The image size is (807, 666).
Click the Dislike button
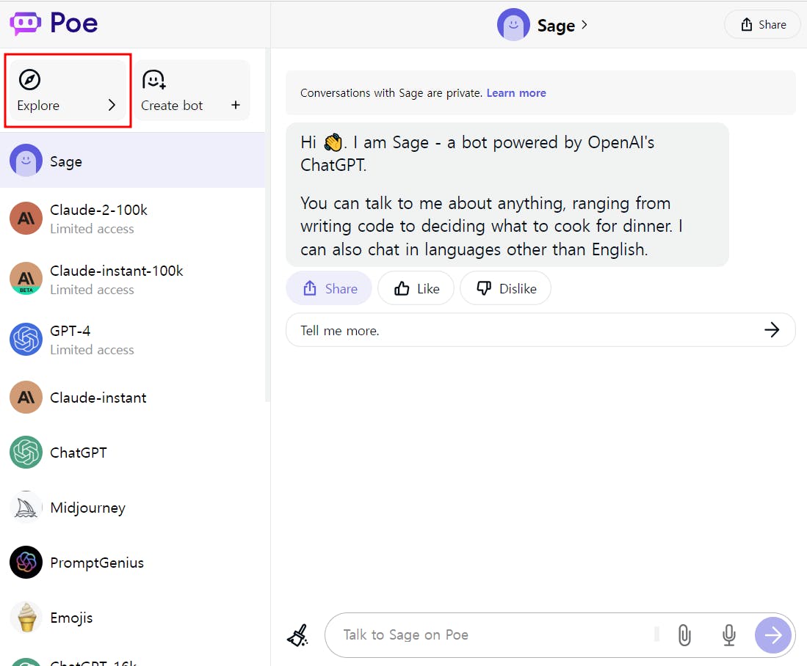click(x=505, y=288)
